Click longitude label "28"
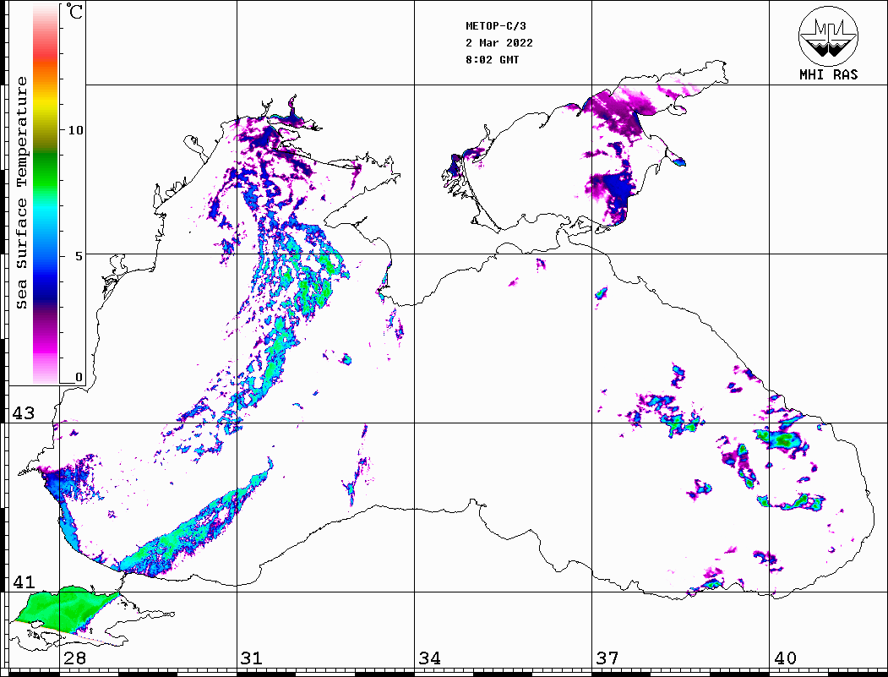The height and width of the screenshot is (677, 888). (x=74, y=658)
